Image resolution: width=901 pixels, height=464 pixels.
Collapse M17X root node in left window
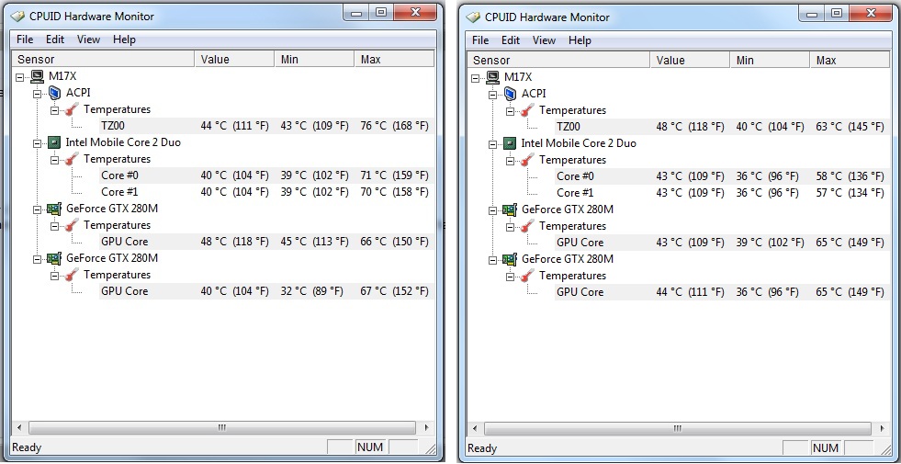tap(21, 76)
